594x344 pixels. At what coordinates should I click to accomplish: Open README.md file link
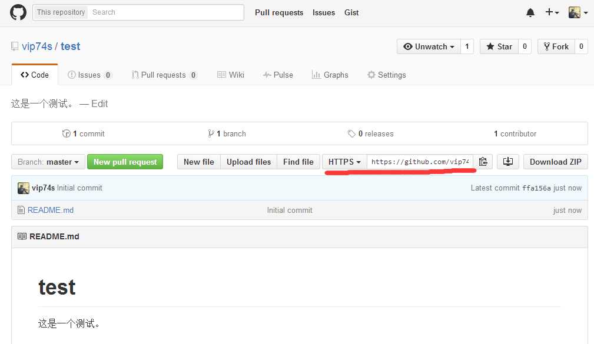click(51, 210)
